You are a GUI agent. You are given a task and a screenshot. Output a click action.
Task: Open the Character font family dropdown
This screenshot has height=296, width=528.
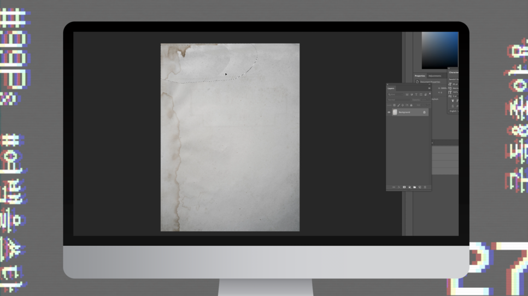[454, 79]
